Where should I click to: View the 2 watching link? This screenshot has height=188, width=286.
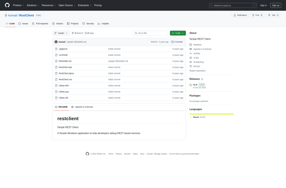click(x=196, y=62)
